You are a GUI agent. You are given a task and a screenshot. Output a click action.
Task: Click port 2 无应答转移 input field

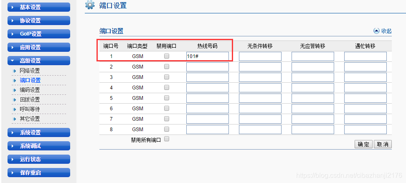pyautogui.click(x=313, y=67)
